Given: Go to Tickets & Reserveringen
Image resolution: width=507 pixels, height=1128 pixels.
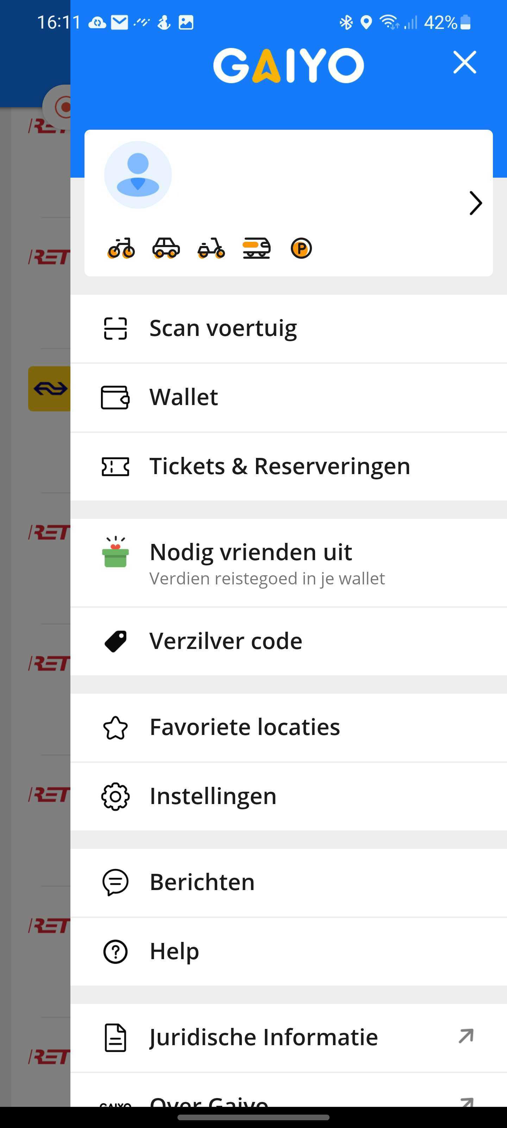Looking at the screenshot, I should point(289,466).
